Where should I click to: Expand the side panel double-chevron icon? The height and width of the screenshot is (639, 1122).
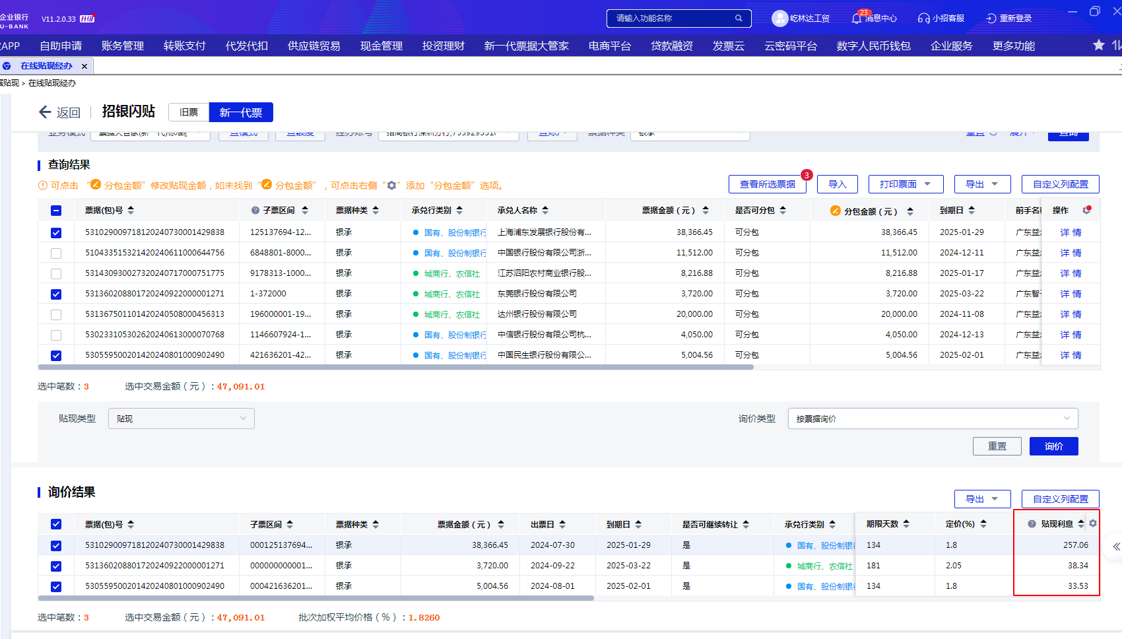pos(1116,547)
